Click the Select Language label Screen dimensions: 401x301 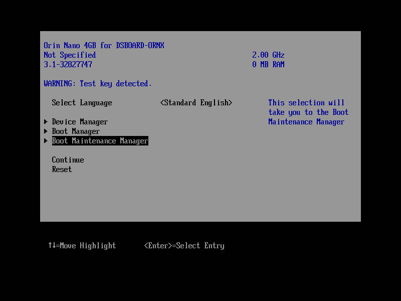82,102
